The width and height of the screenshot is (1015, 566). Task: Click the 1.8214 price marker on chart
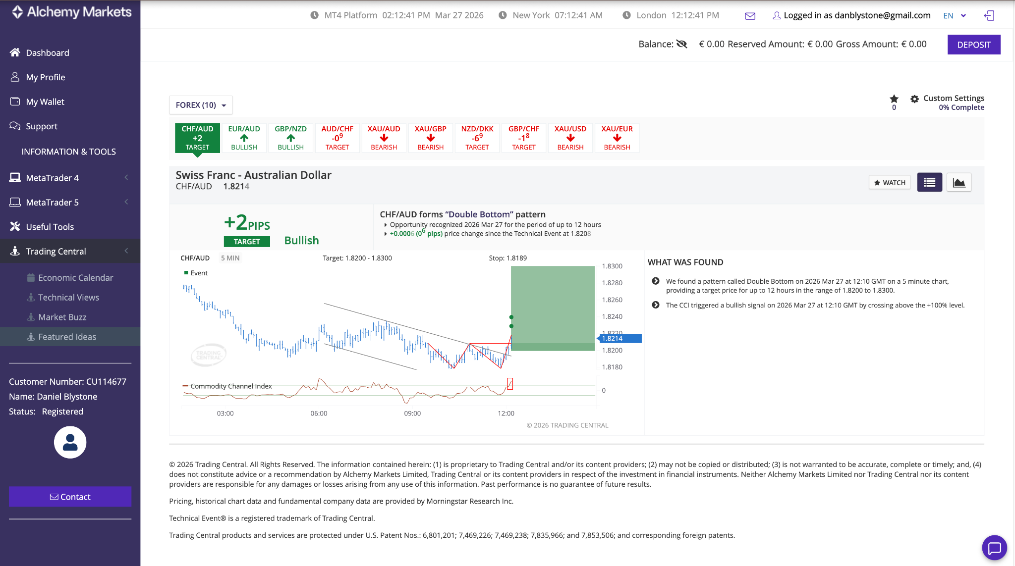pyautogui.click(x=620, y=338)
